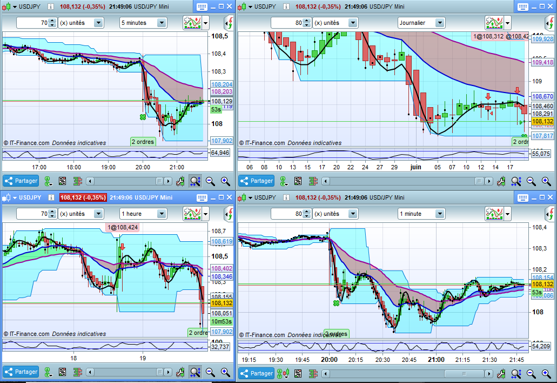Image resolution: width=557 pixels, height=383 pixels.
Task: Click scroll-left arrow in 5 minutes chart scrollbar
Action: [x=90, y=181]
